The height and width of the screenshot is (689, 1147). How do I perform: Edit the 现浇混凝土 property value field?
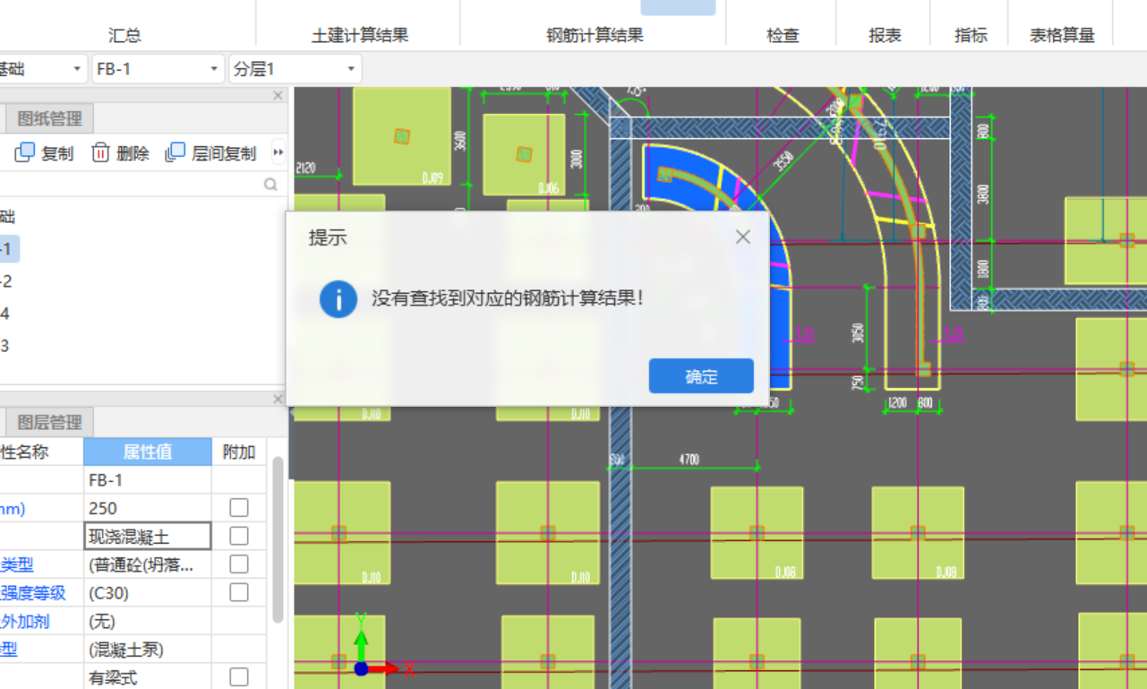[148, 537]
